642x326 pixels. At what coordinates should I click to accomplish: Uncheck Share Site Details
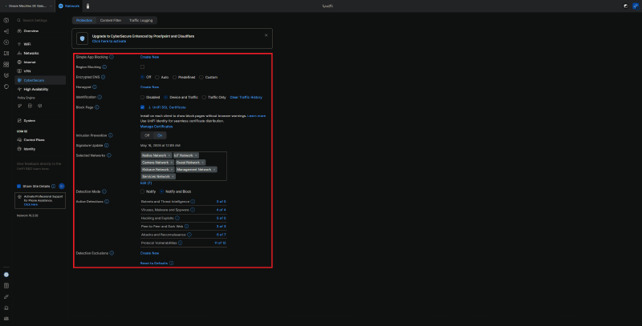click(18, 187)
